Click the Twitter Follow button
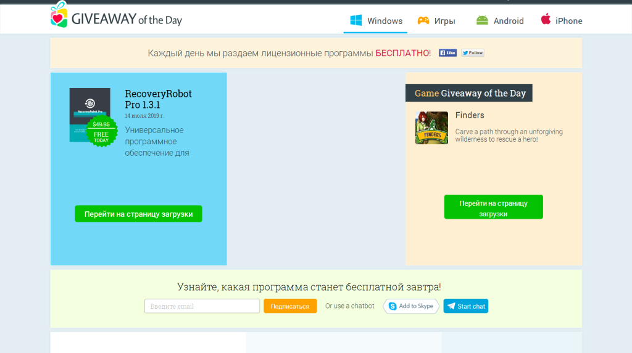Viewport: 632px width, 353px height. (473, 53)
